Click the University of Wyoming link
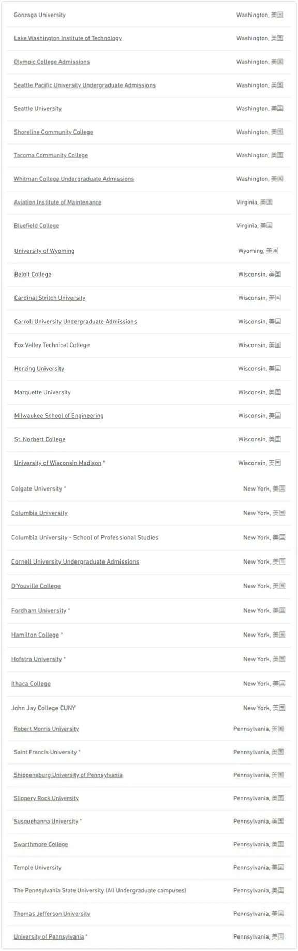This screenshot has width=298, height=951. [x=44, y=251]
